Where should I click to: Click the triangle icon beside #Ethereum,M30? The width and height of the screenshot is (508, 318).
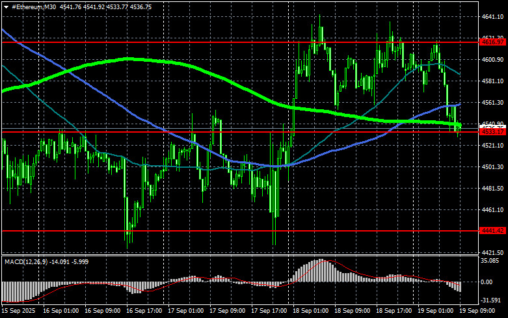tap(6, 7)
